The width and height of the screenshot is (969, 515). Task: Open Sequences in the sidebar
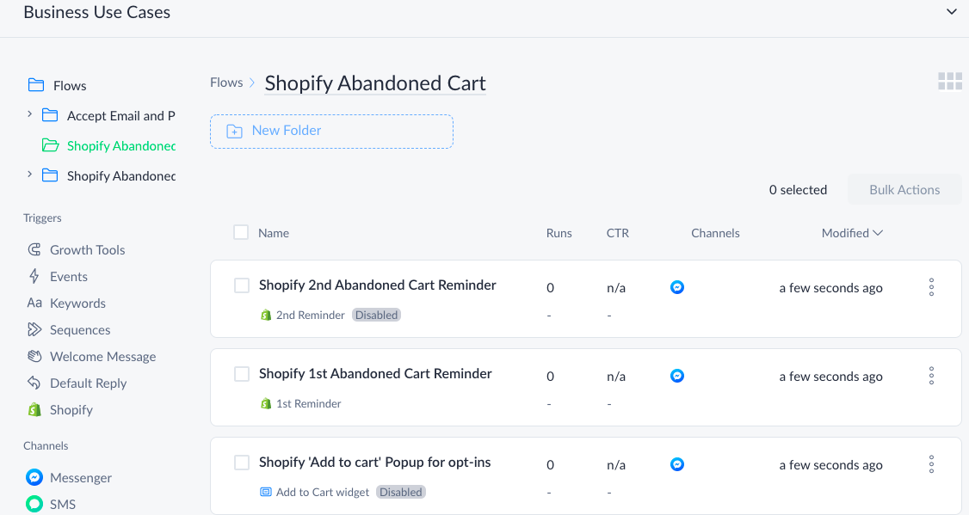point(69,330)
